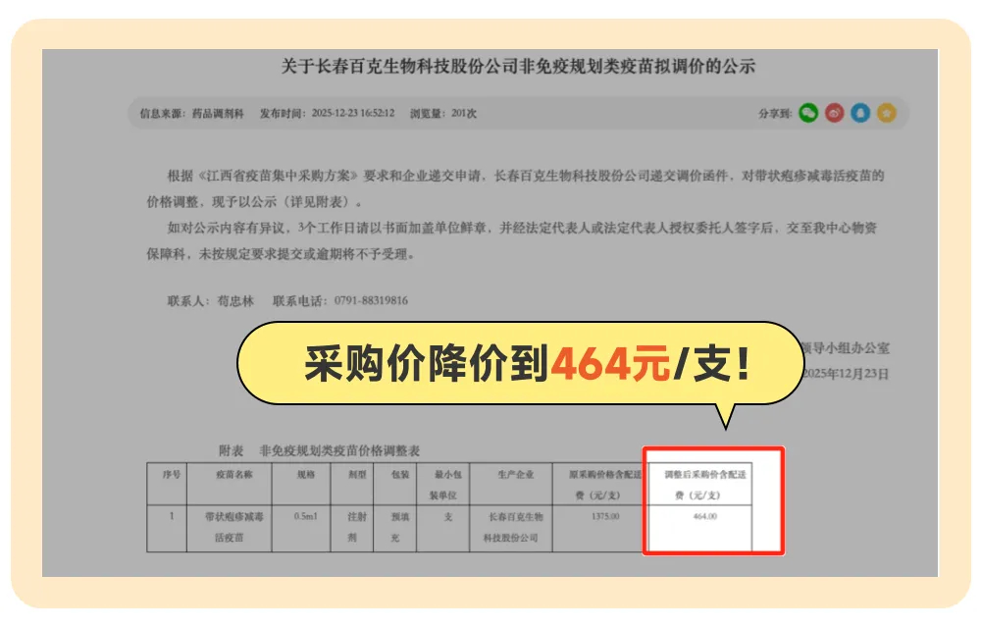Click the contact name 苟忠林
The image size is (981, 626).
click(234, 300)
